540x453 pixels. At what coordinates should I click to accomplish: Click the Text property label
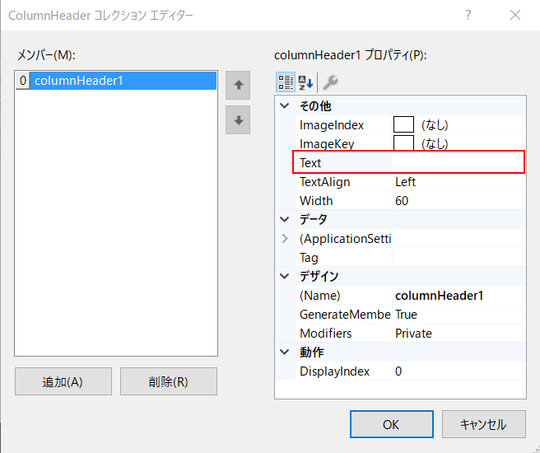pyautogui.click(x=310, y=162)
